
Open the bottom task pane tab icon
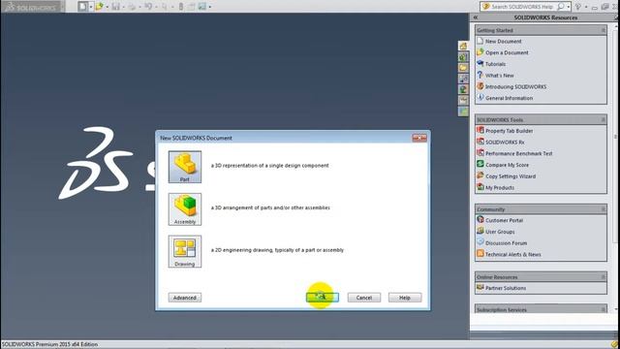[x=463, y=111]
